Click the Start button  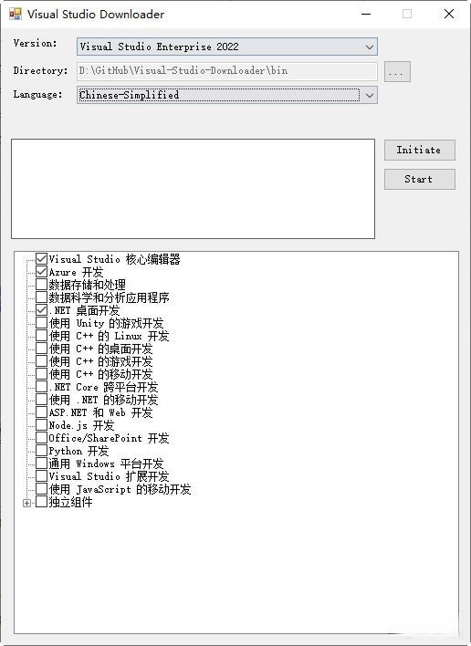point(420,179)
